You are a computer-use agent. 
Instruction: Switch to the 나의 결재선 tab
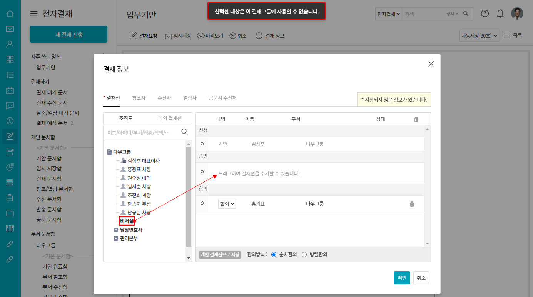170,118
